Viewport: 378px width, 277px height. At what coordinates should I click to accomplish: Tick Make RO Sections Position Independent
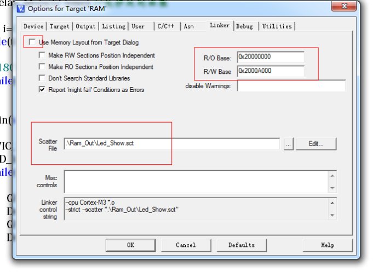[x=42, y=67]
